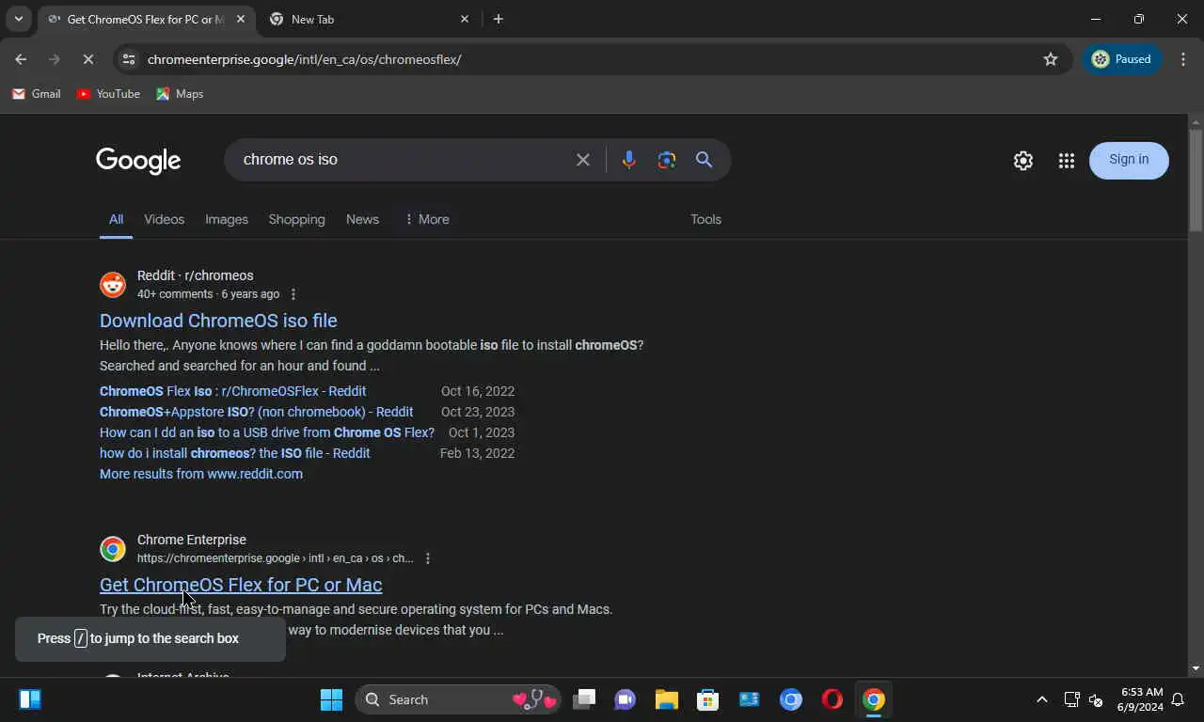The width and height of the screenshot is (1204, 722).
Task: Open the Maps bookmark
Action: (x=180, y=94)
